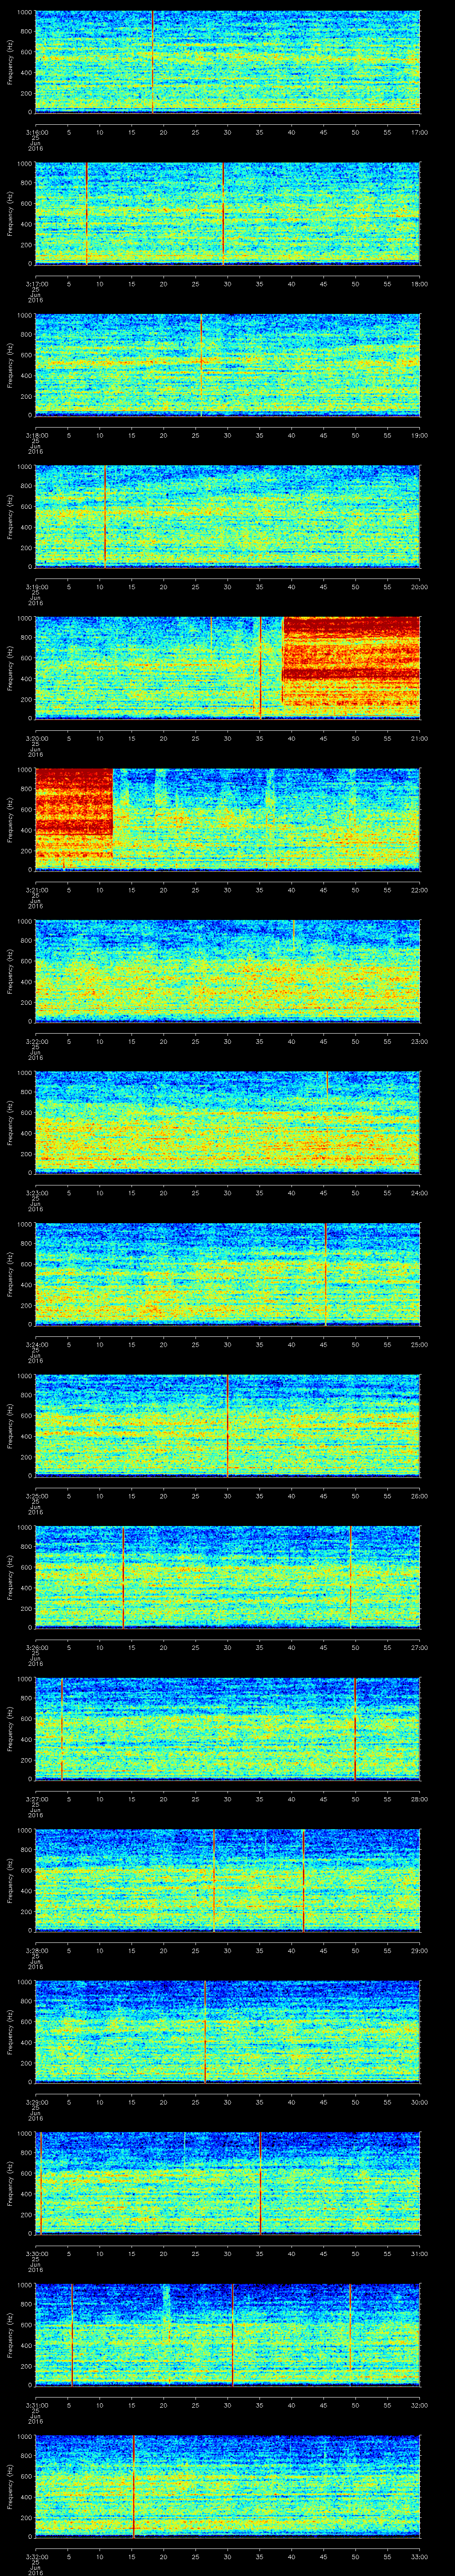Click the spectrogram panel starting at 3:16:00

pyautogui.click(x=228, y=62)
